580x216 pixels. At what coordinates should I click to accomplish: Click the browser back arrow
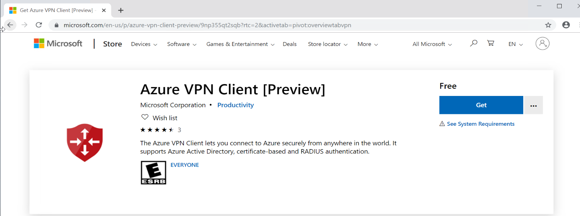[10, 25]
